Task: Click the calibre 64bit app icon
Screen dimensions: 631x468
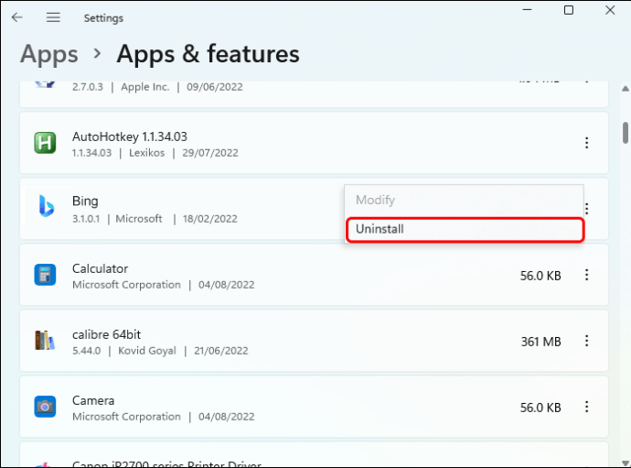Action: [x=45, y=341]
